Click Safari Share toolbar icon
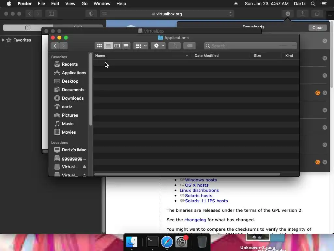The image size is (334, 251). click(x=302, y=14)
